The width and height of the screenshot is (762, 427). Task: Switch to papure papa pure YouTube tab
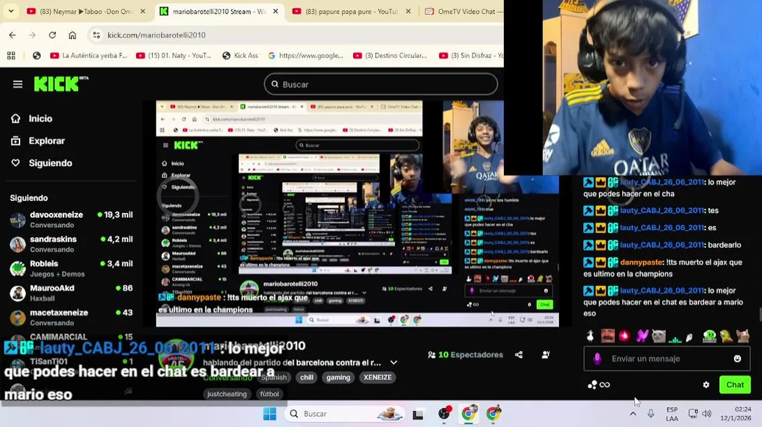(350, 11)
